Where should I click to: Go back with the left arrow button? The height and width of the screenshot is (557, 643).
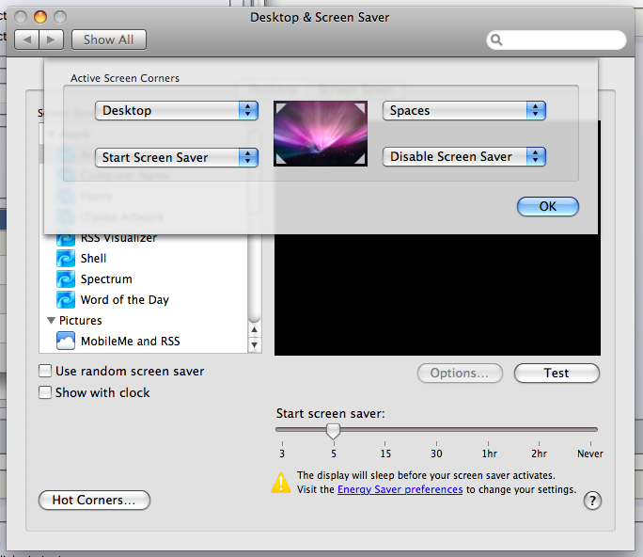27,40
